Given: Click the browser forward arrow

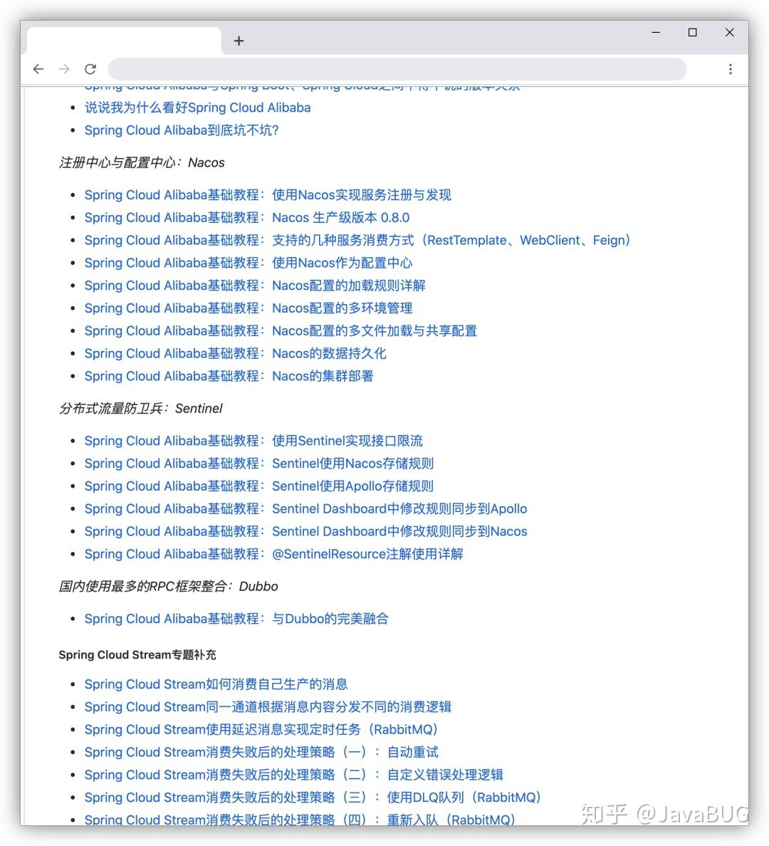Looking at the screenshot, I should pyautogui.click(x=64, y=69).
